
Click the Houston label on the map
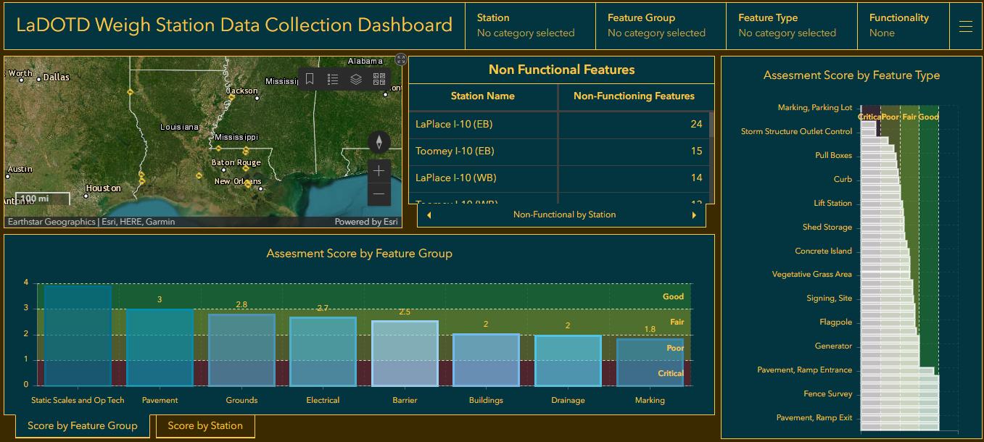tap(104, 188)
